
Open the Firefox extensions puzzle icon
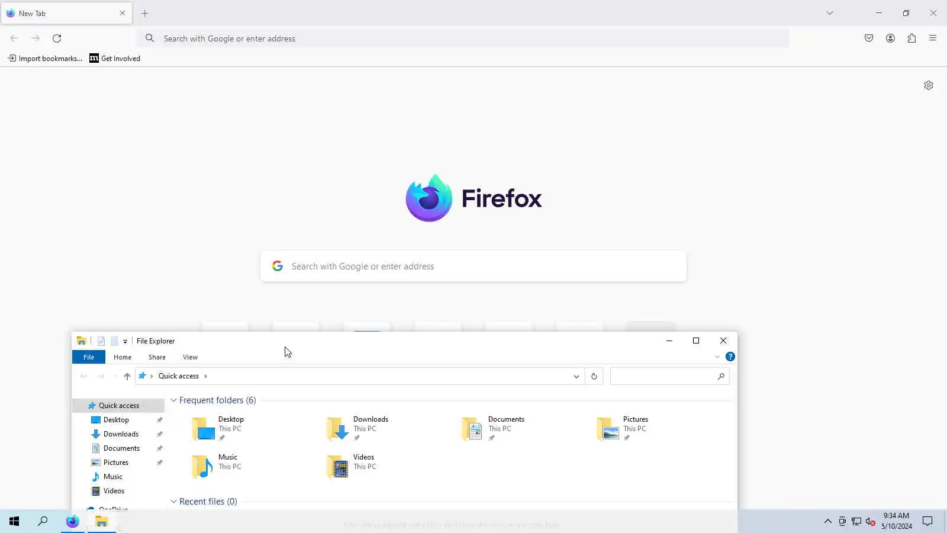click(911, 38)
